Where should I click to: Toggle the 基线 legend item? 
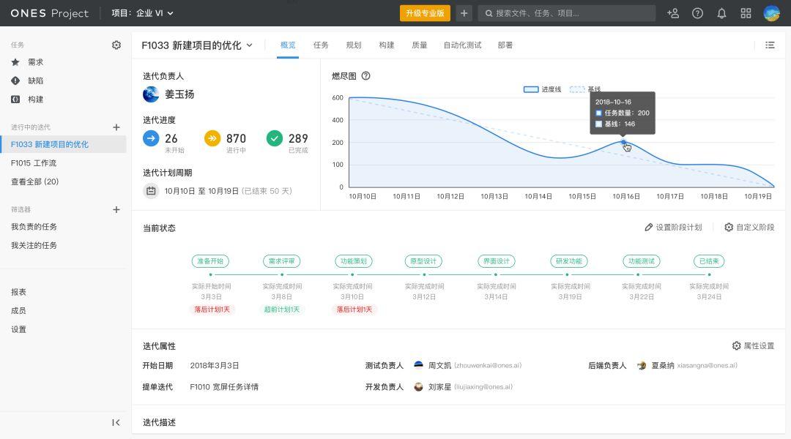click(585, 89)
